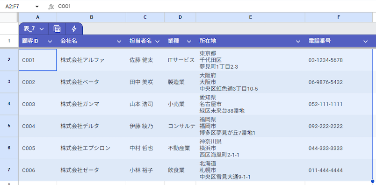
Task: Open the 顧客ID column filter dropdown
Action: [x=50, y=42]
